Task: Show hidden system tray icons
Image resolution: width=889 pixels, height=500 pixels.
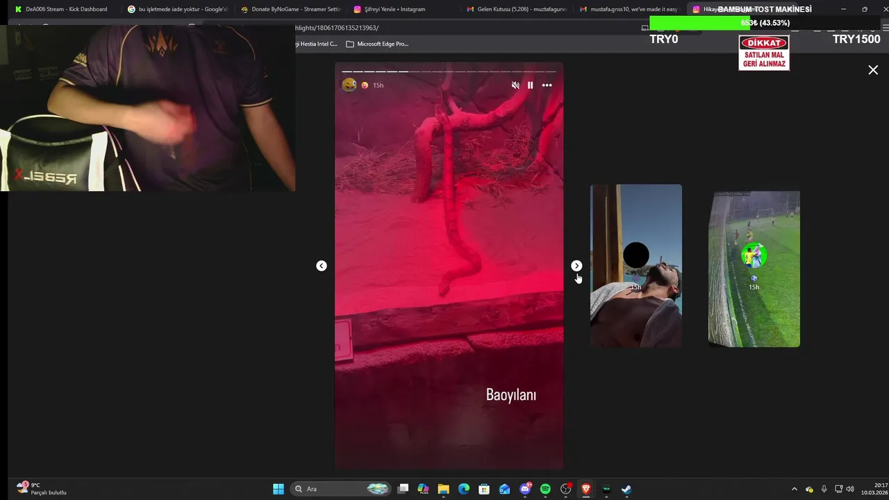Action: (x=795, y=489)
